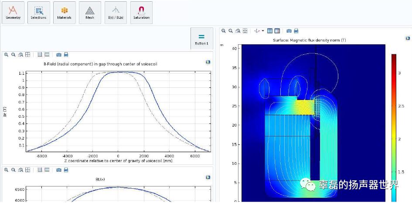The width and height of the screenshot is (412, 203).
Task: Expand the view direction dropdown arrow
Action: pyautogui.click(x=263, y=31)
